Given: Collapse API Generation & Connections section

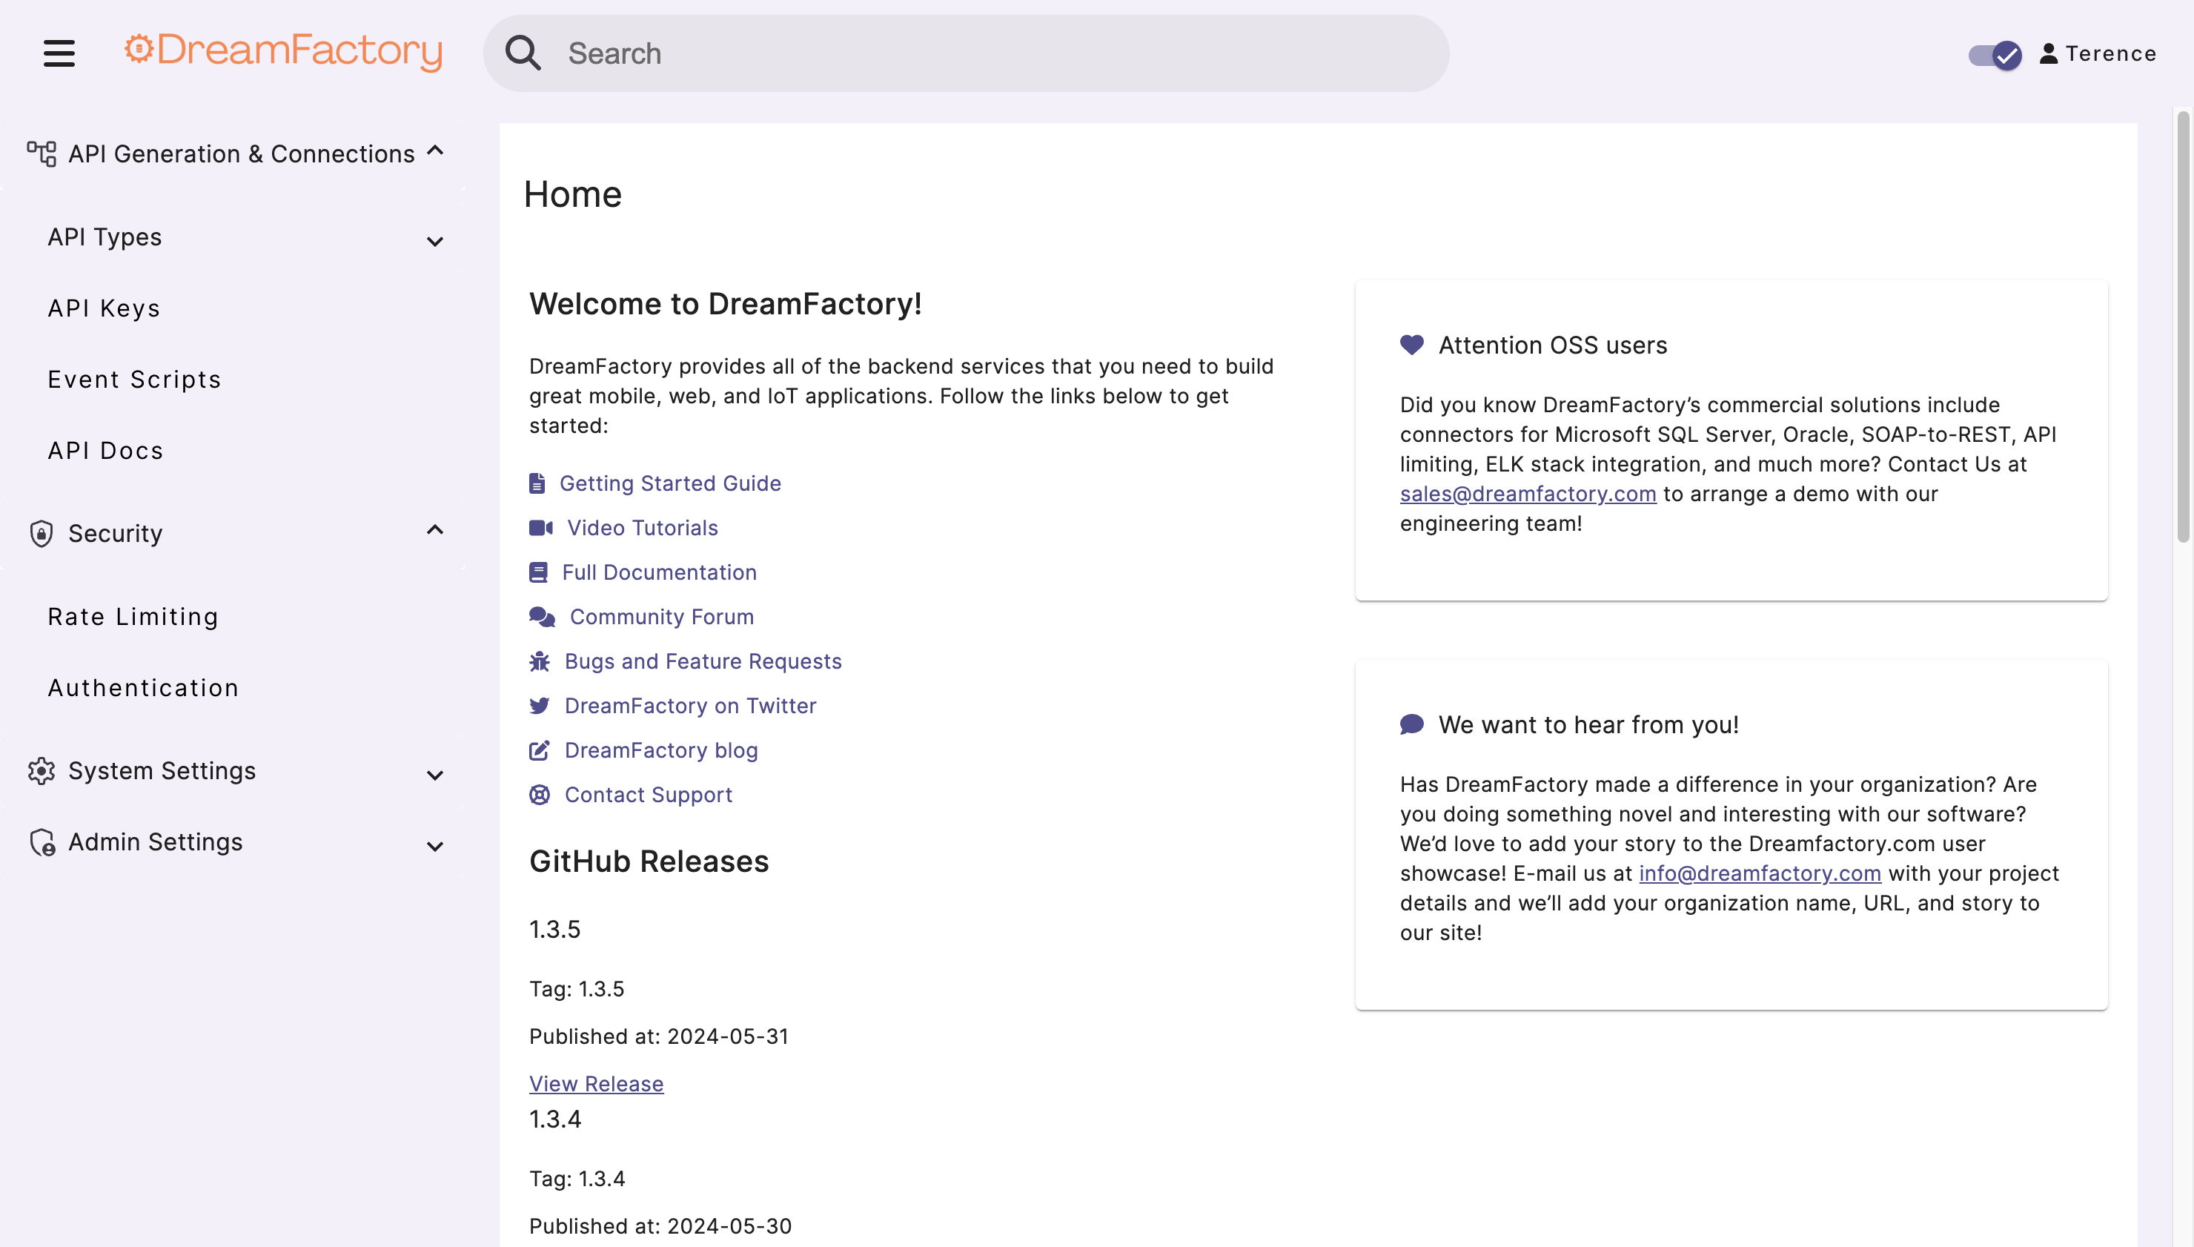Looking at the screenshot, I should click(435, 151).
